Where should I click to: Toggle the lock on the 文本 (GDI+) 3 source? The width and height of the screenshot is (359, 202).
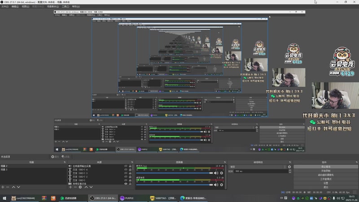(130, 173)
